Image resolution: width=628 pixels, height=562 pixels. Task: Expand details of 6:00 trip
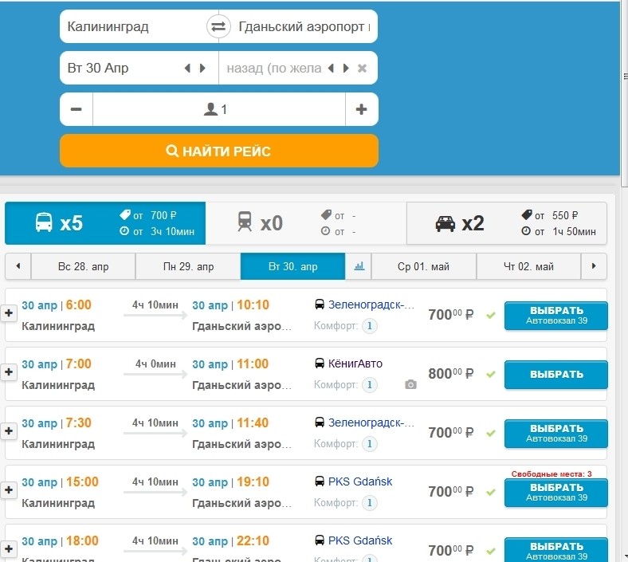tap(10, 313)
